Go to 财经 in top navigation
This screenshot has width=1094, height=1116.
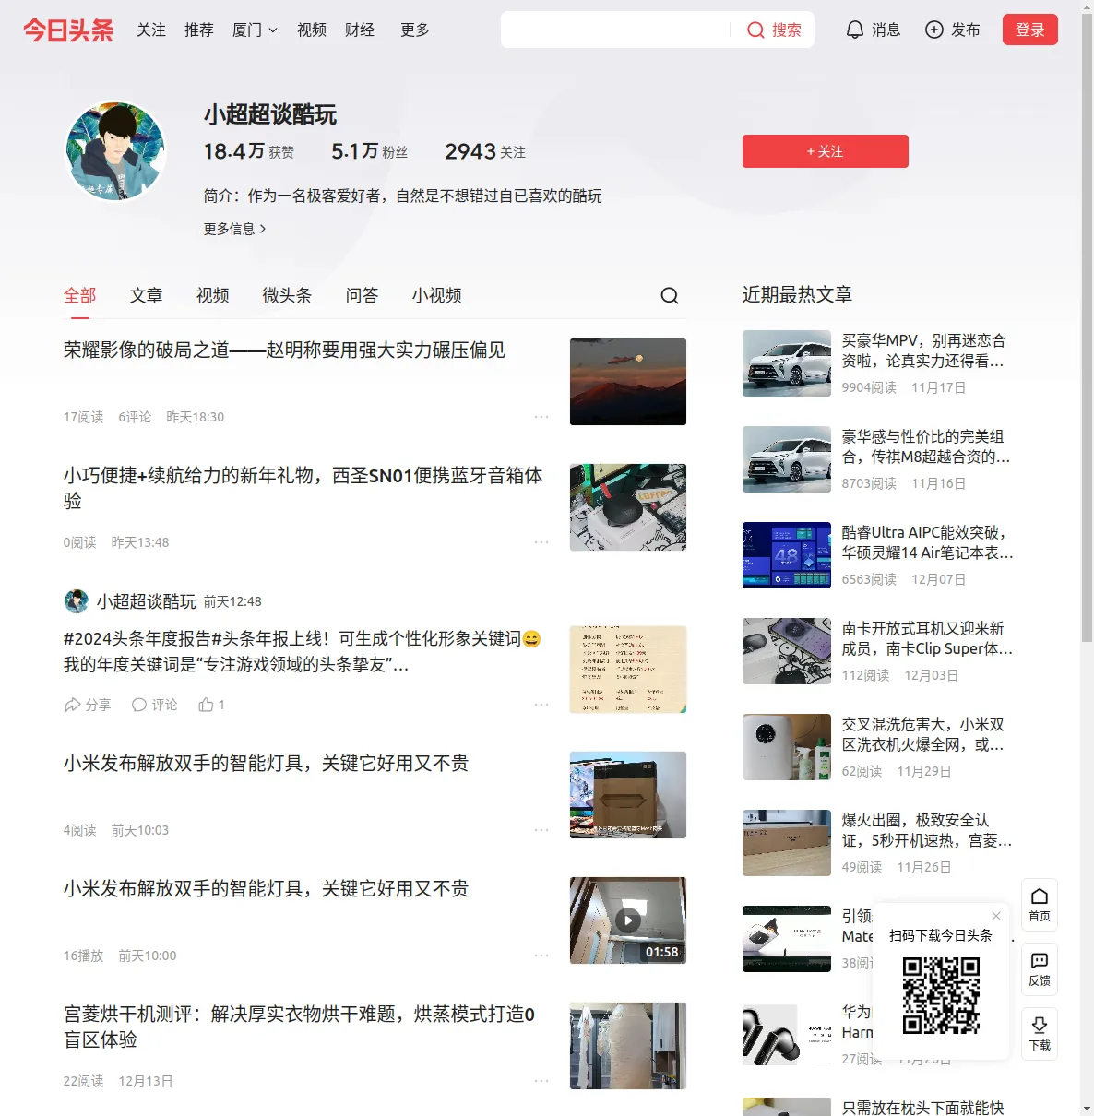[x=360, y=30]
